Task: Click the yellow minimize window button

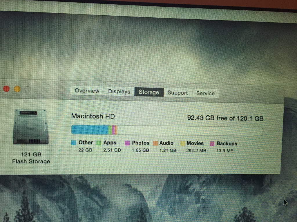Action: click(x=17, y=89)
